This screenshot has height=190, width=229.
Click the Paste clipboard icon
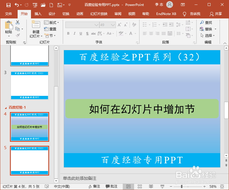(9, 25)
